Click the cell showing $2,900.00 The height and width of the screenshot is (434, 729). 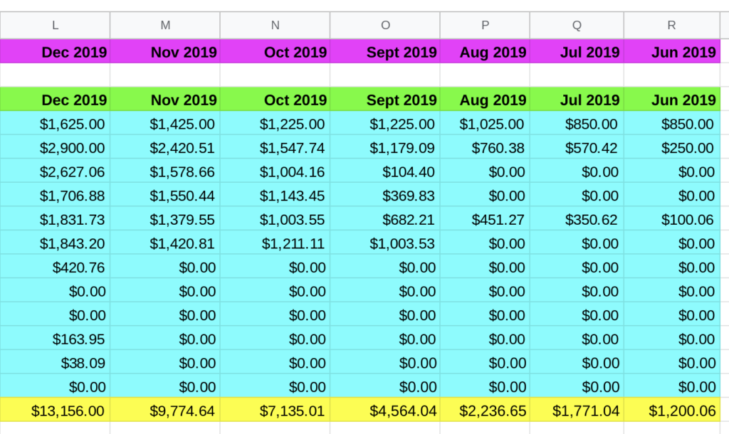click(x=56, y=148)
